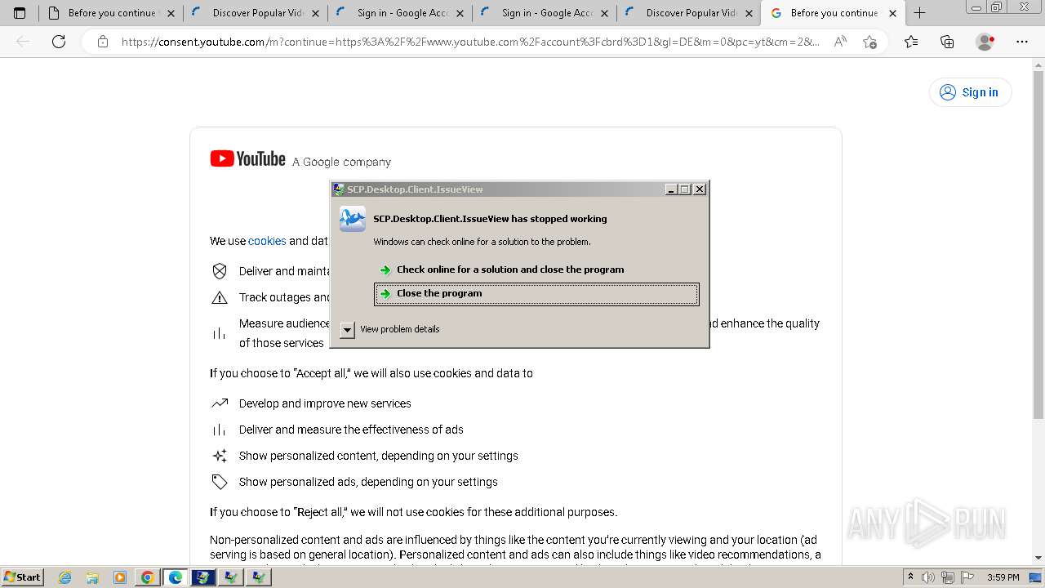Open the Edge profile avatar
This screenshot has width=1045, height=588.
click(x=985, y=42)
